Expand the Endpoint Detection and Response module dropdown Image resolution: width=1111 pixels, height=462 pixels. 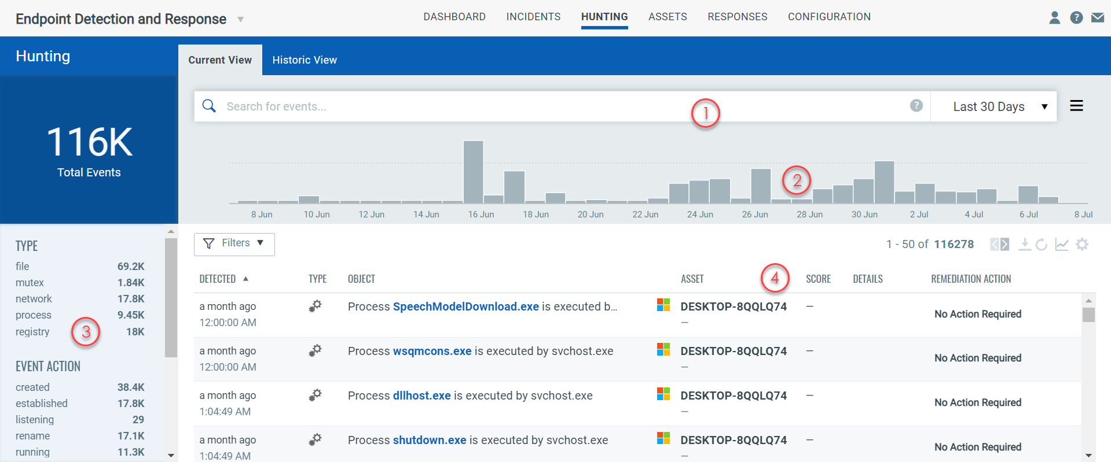(240, 20)
